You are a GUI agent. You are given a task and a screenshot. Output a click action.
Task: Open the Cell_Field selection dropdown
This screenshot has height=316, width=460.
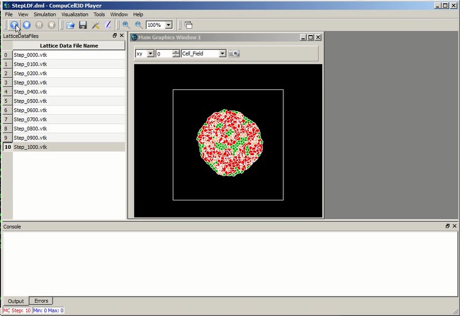coord(223,53)
